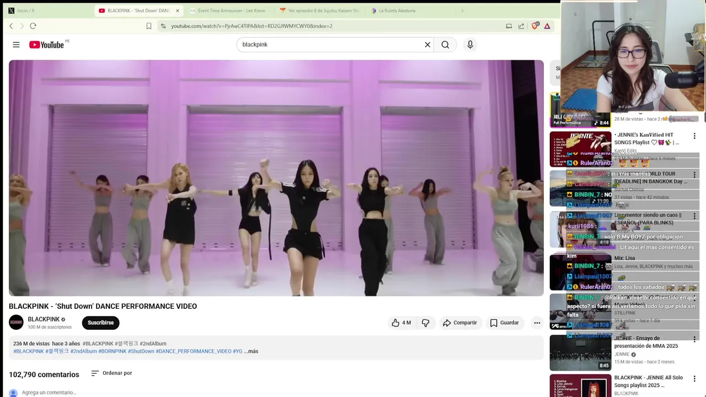Open options for the WORLD TOUR Bangkok video

[x=694, y=174]
